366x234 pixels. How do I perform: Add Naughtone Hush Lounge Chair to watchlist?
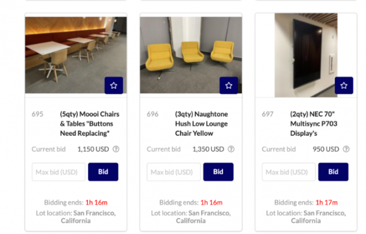point(229,85)
